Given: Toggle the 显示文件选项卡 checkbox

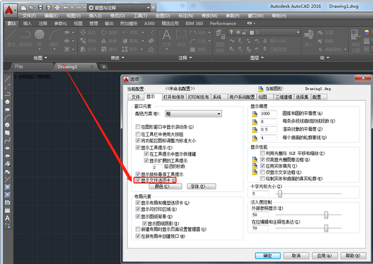Looking at the screenshot, I should click(137, 180).
